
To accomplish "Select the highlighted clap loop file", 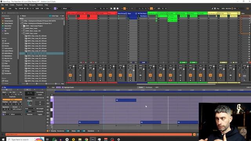I will click(x=42, y=53).
